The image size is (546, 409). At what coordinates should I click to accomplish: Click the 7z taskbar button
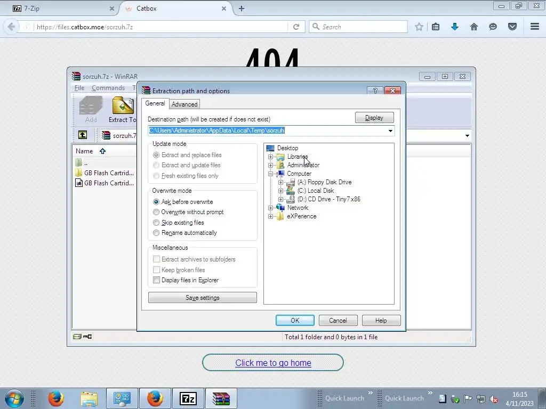(188, 398)
